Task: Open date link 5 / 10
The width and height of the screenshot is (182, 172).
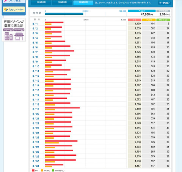Action: tap(36, 67)
